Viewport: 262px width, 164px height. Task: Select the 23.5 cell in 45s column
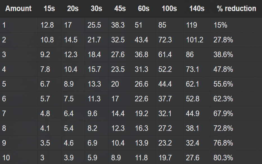tap(118, 69)
